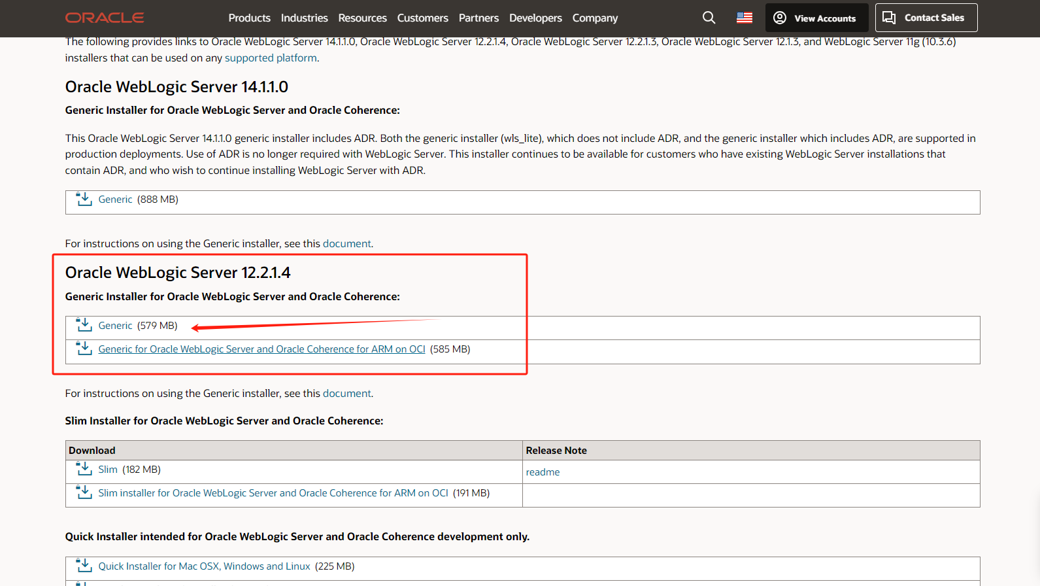Download the Generic (888 MB) installer link
This screenshot has width=1040, height=586.
(x=115, y=199)
